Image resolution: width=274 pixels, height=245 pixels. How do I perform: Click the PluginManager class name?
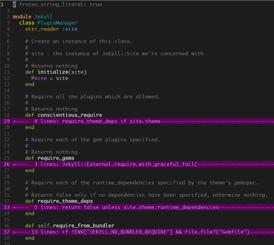point(57,23)
